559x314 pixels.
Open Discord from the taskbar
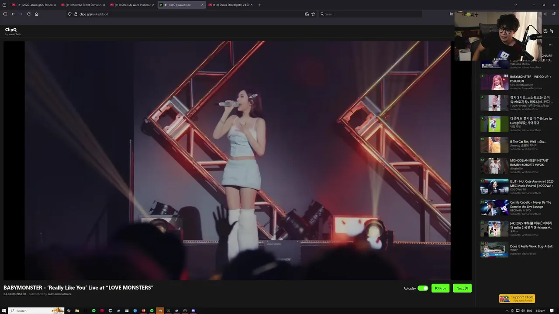[x=193, y=311]
